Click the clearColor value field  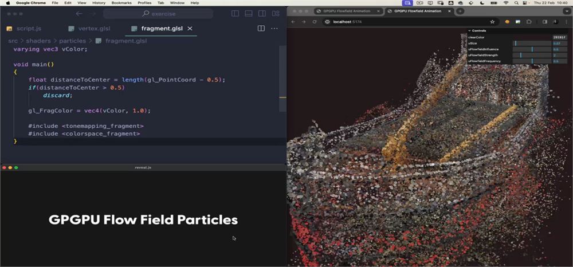click(x=559, y=37)
